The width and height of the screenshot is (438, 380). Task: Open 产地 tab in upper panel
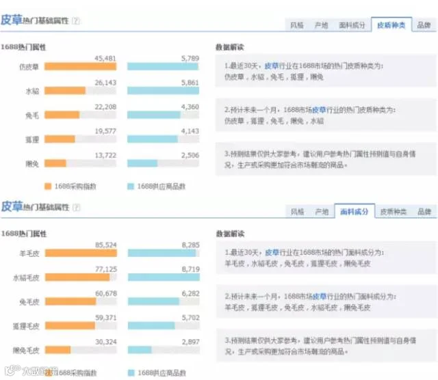click(x=321, y=25)
